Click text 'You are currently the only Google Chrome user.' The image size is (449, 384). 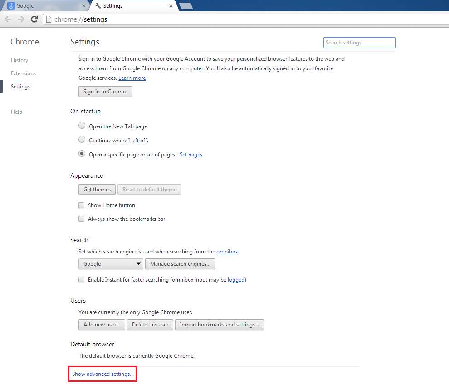(136, 312)
